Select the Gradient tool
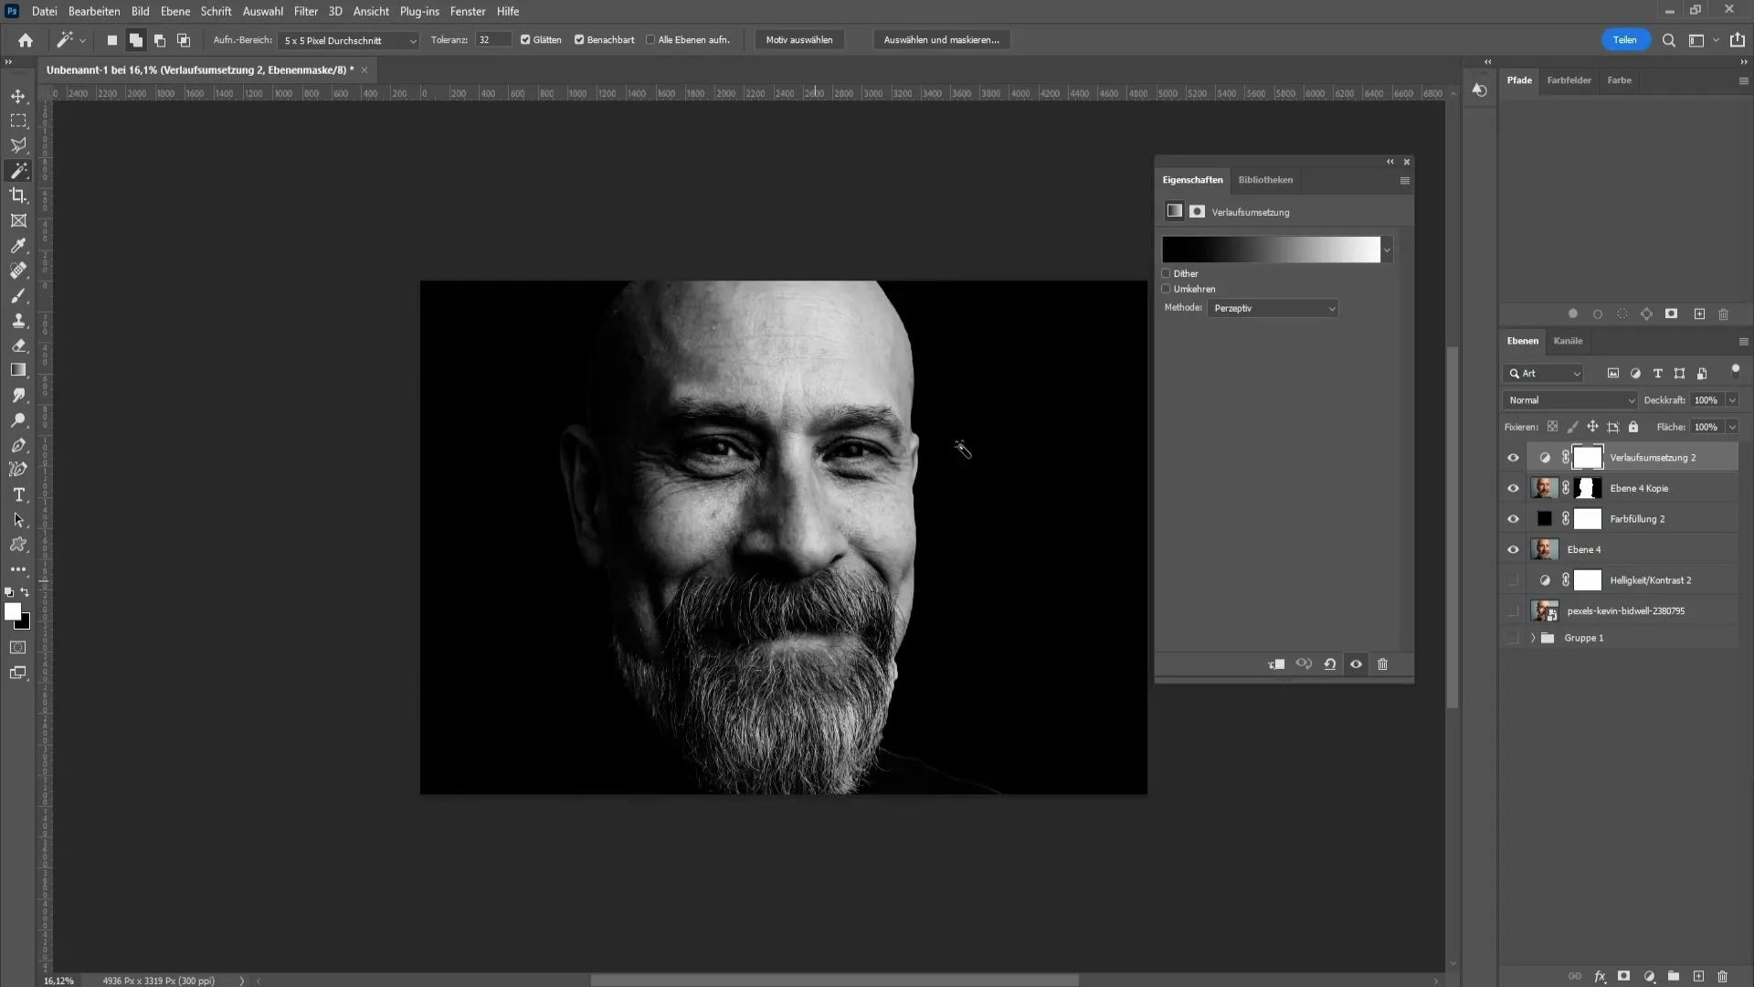 coord(18,370)
